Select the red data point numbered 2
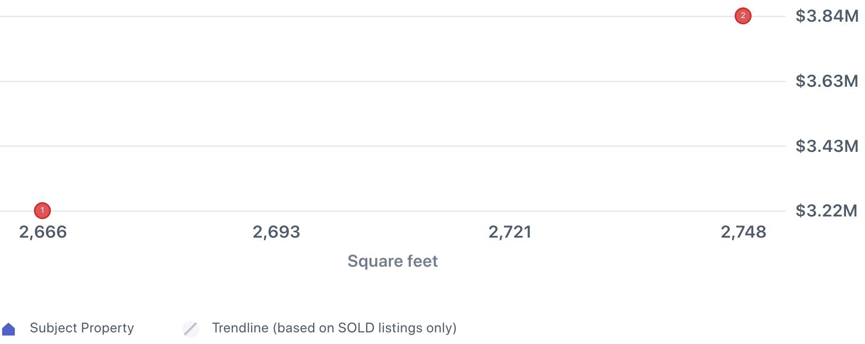 coord(743,16)
